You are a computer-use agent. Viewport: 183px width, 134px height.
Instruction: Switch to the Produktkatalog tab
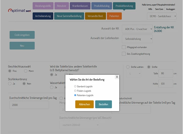pyautogui.click(x=102, y=6)
